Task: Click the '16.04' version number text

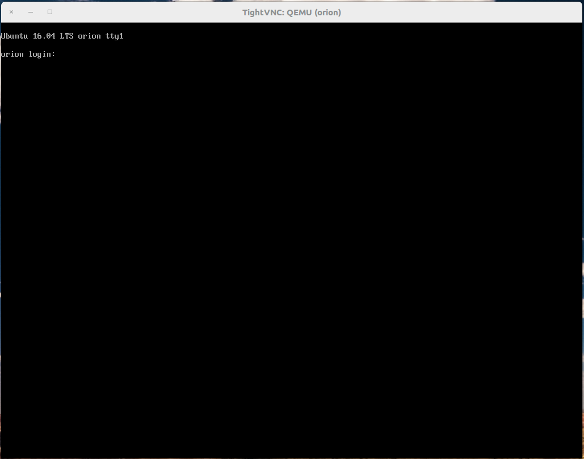Action: click(x=44, y=36)
